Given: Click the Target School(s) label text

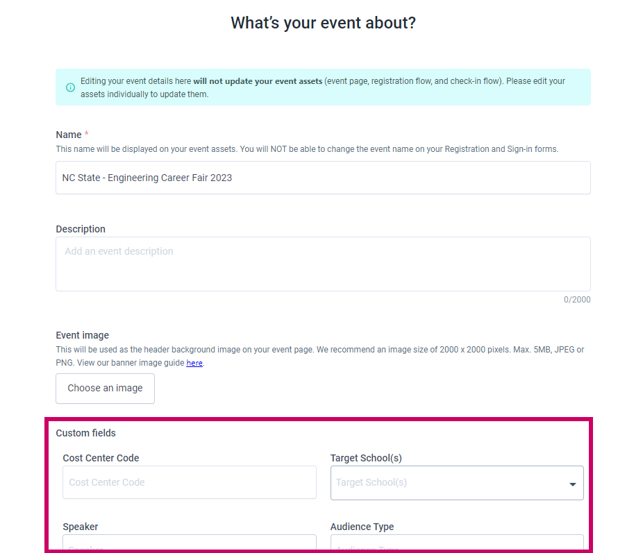Looking at the screenshot, I should coord(366,458).
